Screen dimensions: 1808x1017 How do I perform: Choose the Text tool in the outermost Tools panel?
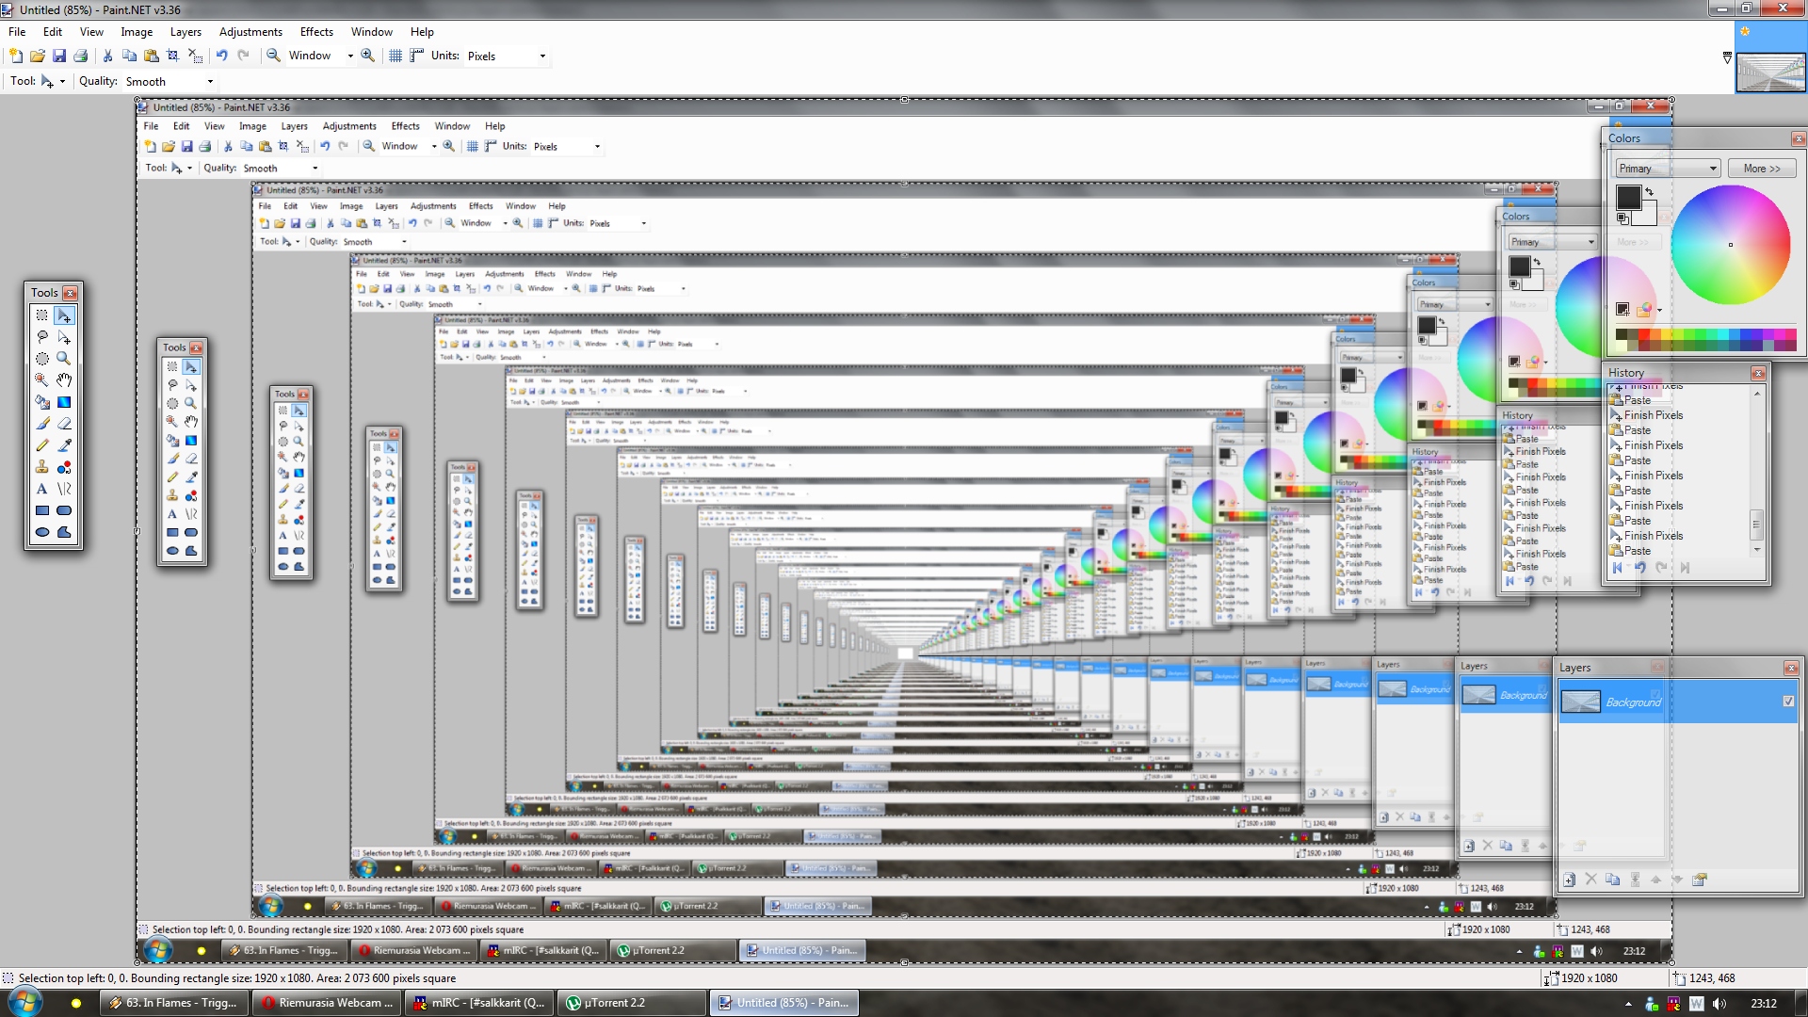pos(41,489)
